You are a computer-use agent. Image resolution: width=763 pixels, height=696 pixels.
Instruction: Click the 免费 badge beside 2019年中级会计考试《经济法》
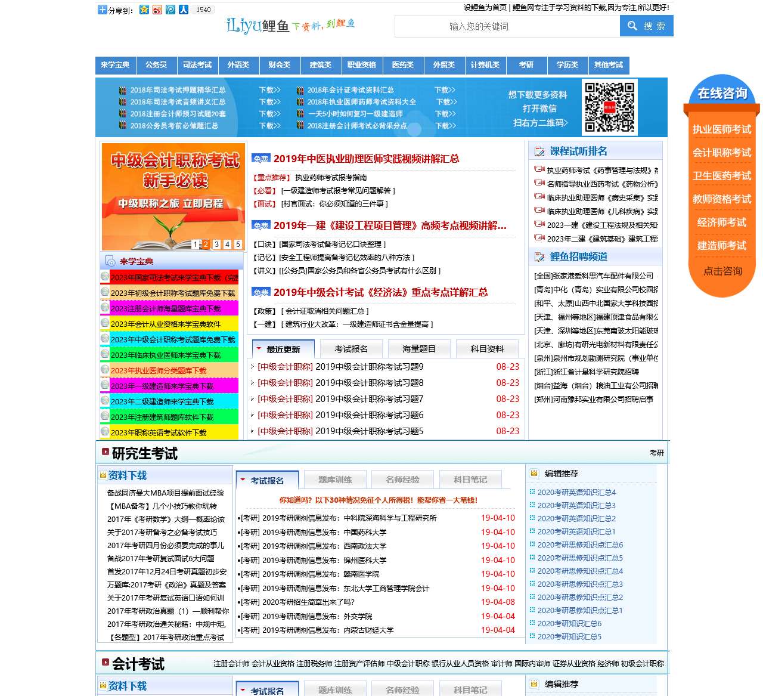261,292
